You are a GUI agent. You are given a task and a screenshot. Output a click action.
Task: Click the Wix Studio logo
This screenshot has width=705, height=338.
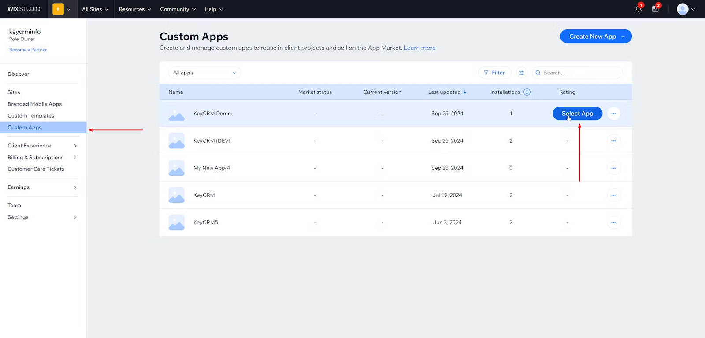[24, 9]
